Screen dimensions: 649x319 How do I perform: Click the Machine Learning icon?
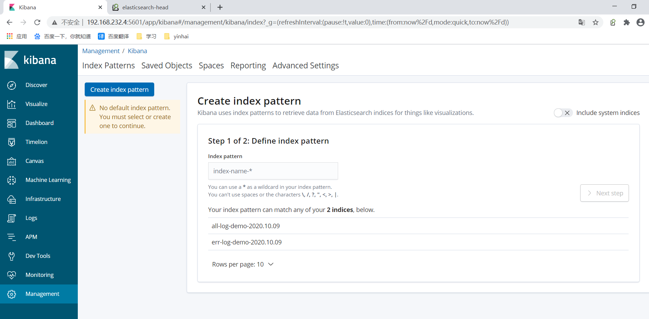[x=11, y=180]
